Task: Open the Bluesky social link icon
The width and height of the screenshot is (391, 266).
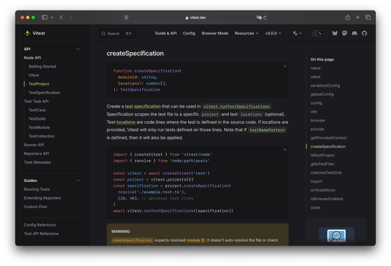Action: 335,33
